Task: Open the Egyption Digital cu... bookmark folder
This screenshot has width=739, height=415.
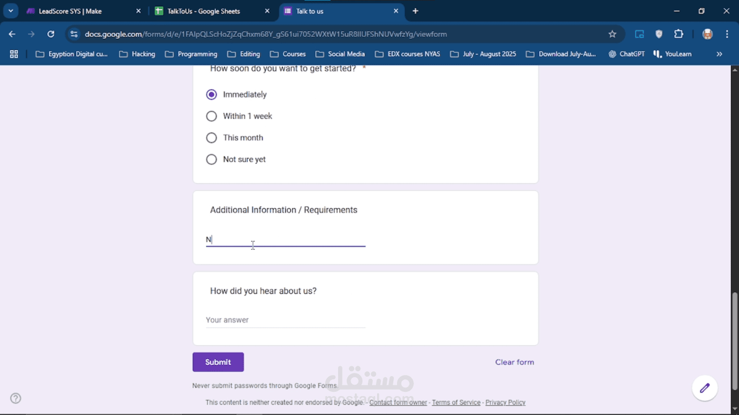Action: tap(71, 54)
